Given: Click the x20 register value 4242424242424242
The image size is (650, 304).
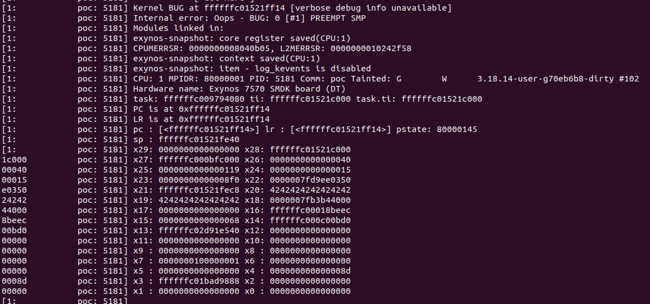Looking at the screenshot, I should point(310,190).
